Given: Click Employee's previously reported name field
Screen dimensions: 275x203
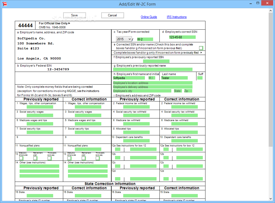Looking at the screenshot, I should (153, 70).
